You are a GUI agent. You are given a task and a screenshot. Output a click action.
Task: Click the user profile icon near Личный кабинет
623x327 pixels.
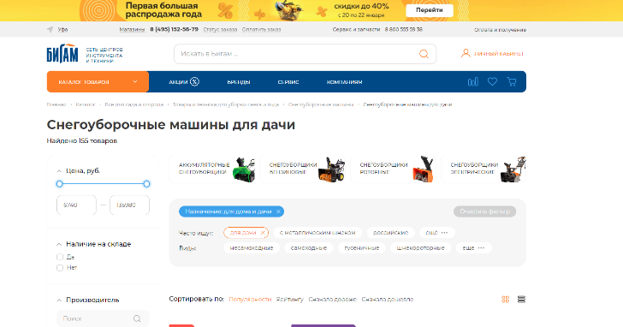[466, 53]
